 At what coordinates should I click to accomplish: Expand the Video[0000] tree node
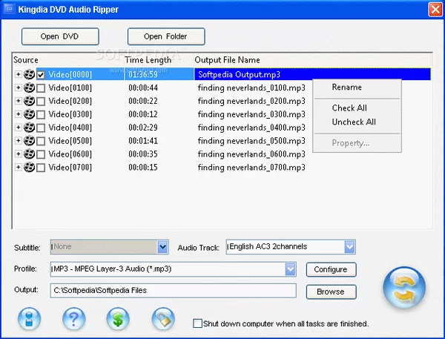click(18, 74)
